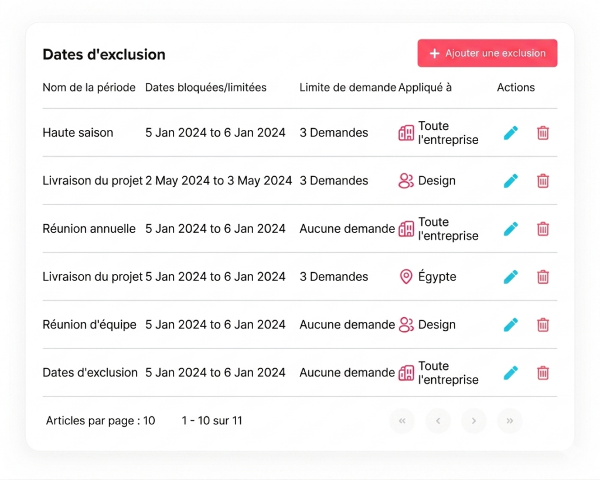600x480 pixels.
Task: Click '3 Demandes' in the Haute saison row
Action: click(x=333, y=133)
